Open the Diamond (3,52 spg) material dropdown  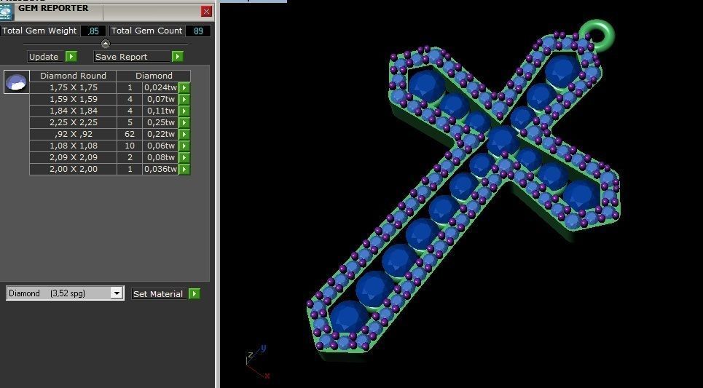point(117,293)
